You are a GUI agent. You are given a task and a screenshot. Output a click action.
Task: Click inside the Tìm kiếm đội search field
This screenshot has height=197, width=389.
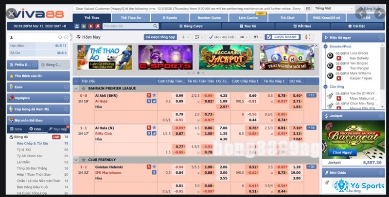[128, 26]
